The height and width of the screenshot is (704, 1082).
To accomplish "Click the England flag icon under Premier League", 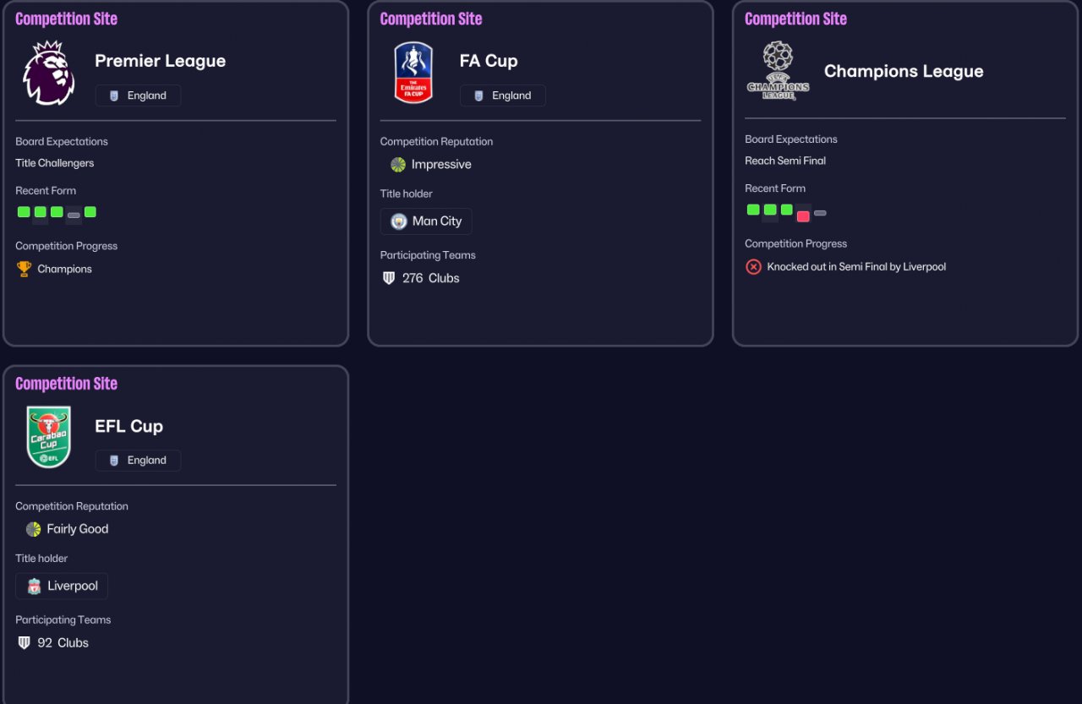I will click(114, 96).
